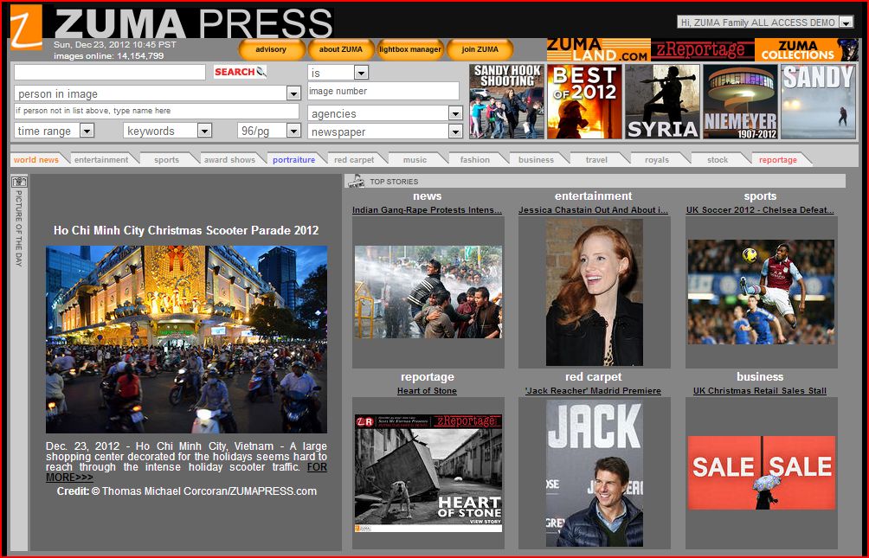Open UK Soccer 2012 Chelsea link
Viewport: 869px width, 558px height.
coord(760,210)
